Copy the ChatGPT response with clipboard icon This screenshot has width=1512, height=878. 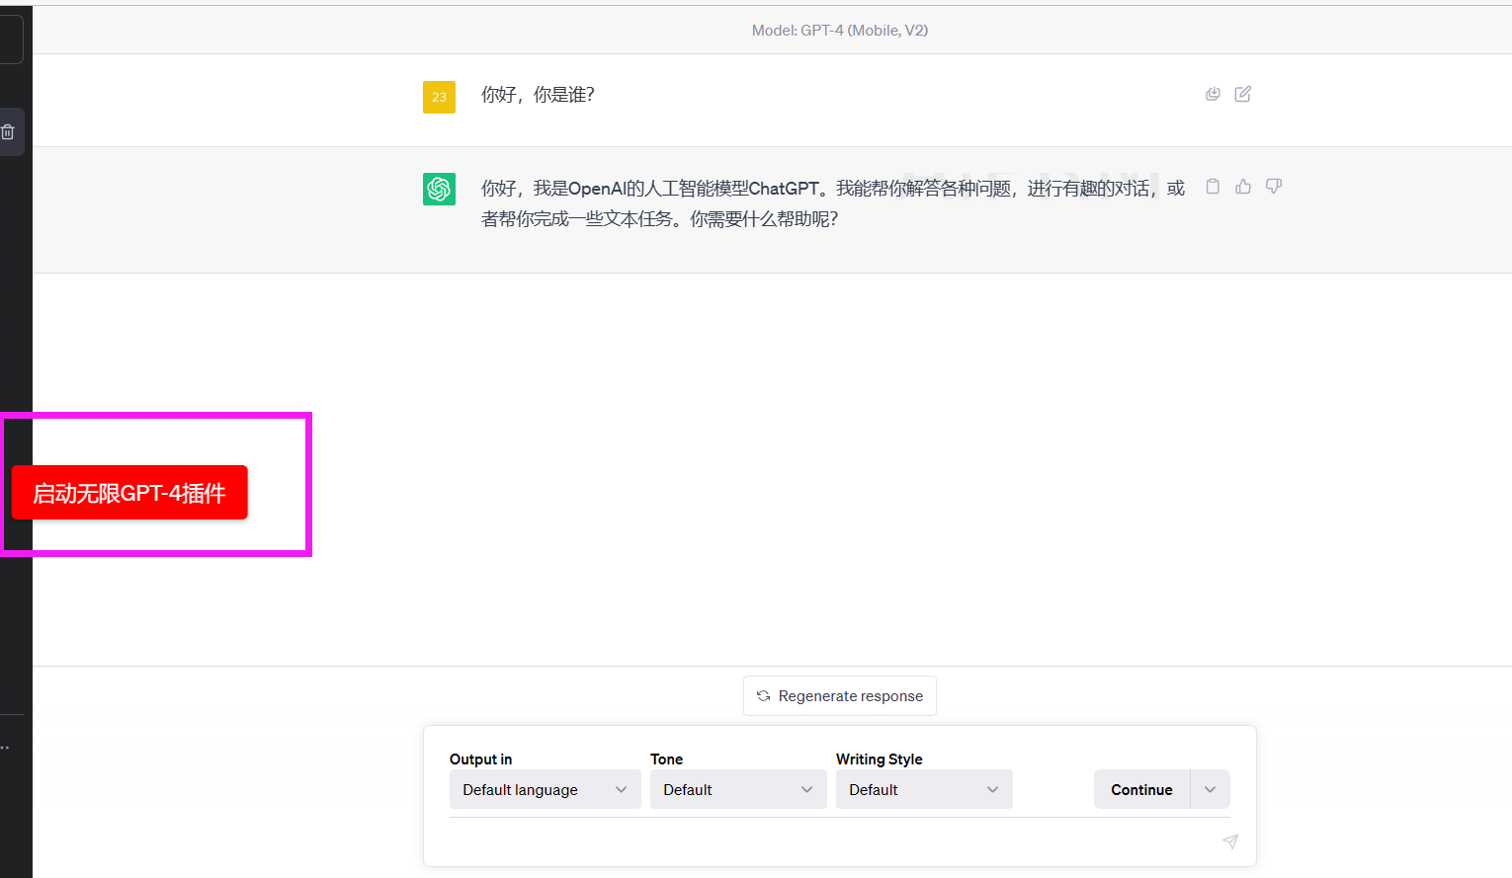pyautogui.click(x=1213, y=187)
